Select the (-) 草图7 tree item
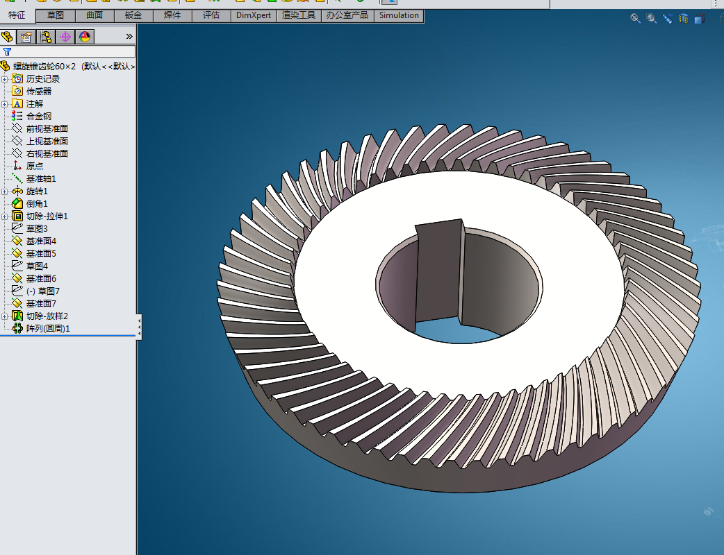Viewport: 724px width, 555px height. pyautogui.click(x=42, y=291)
